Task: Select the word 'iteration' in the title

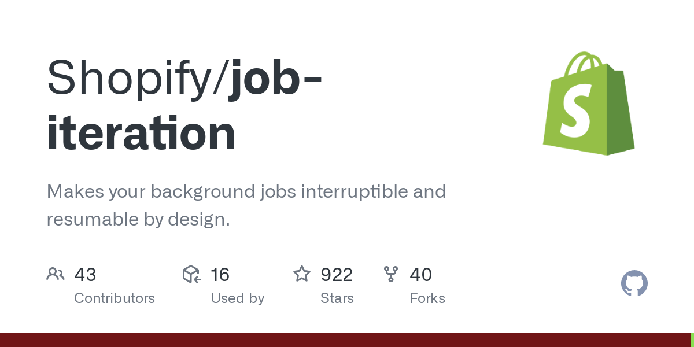Action: 141,135
